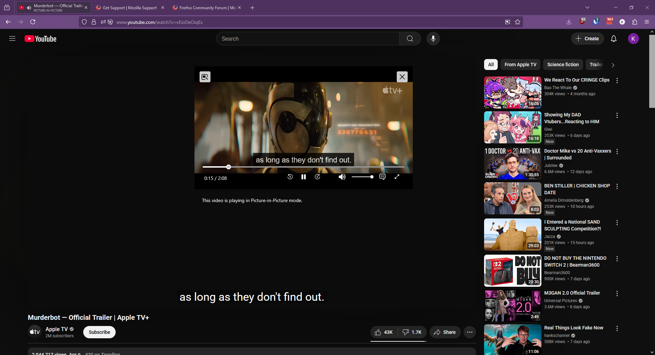Open a new browser tab

click(x=252, y=8)
